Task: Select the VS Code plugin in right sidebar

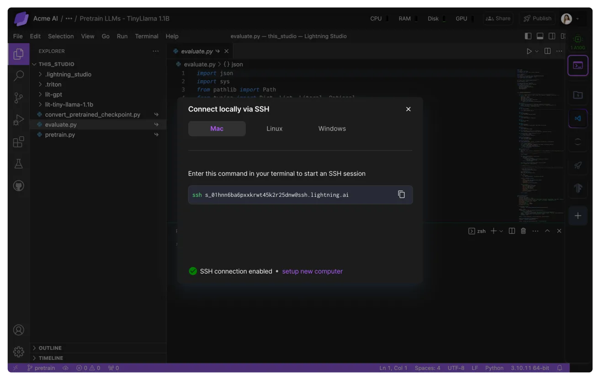Action: pos(578,119)
